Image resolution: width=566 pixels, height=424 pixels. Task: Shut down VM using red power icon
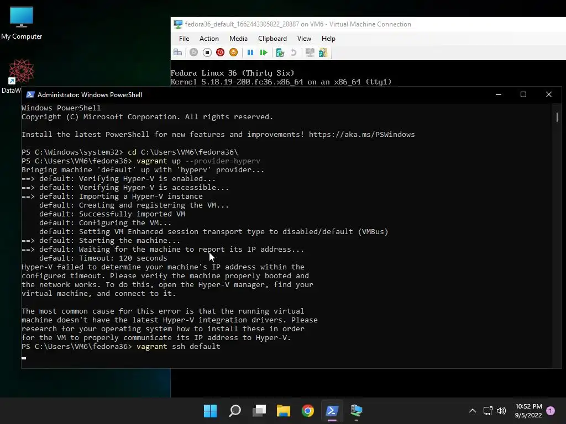[220, 52]
